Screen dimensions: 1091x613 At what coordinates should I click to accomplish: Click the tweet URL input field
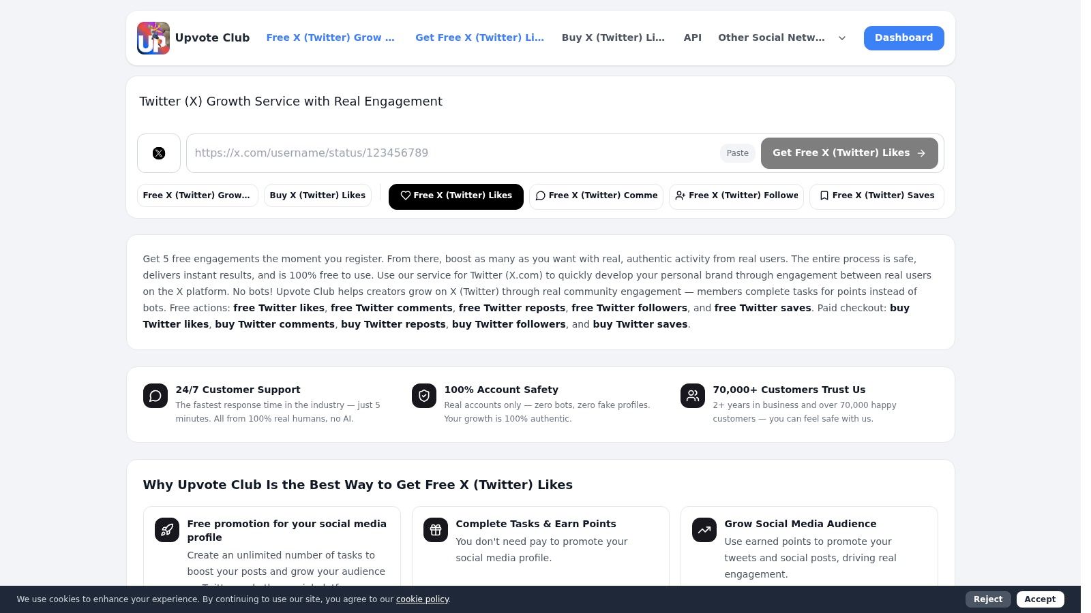[453, 153]
